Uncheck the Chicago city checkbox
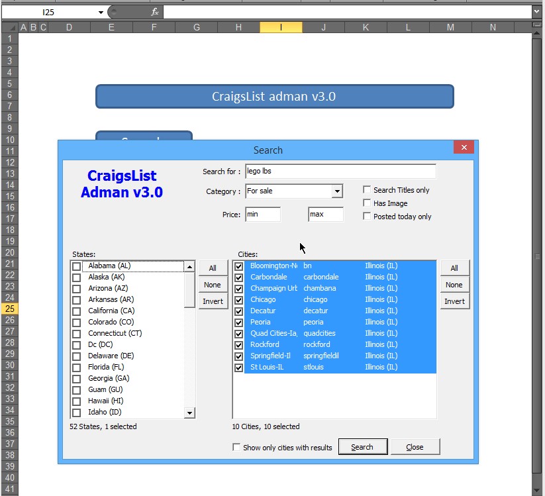The height and width of the screenshot is (496, 545). pos(239,300)
